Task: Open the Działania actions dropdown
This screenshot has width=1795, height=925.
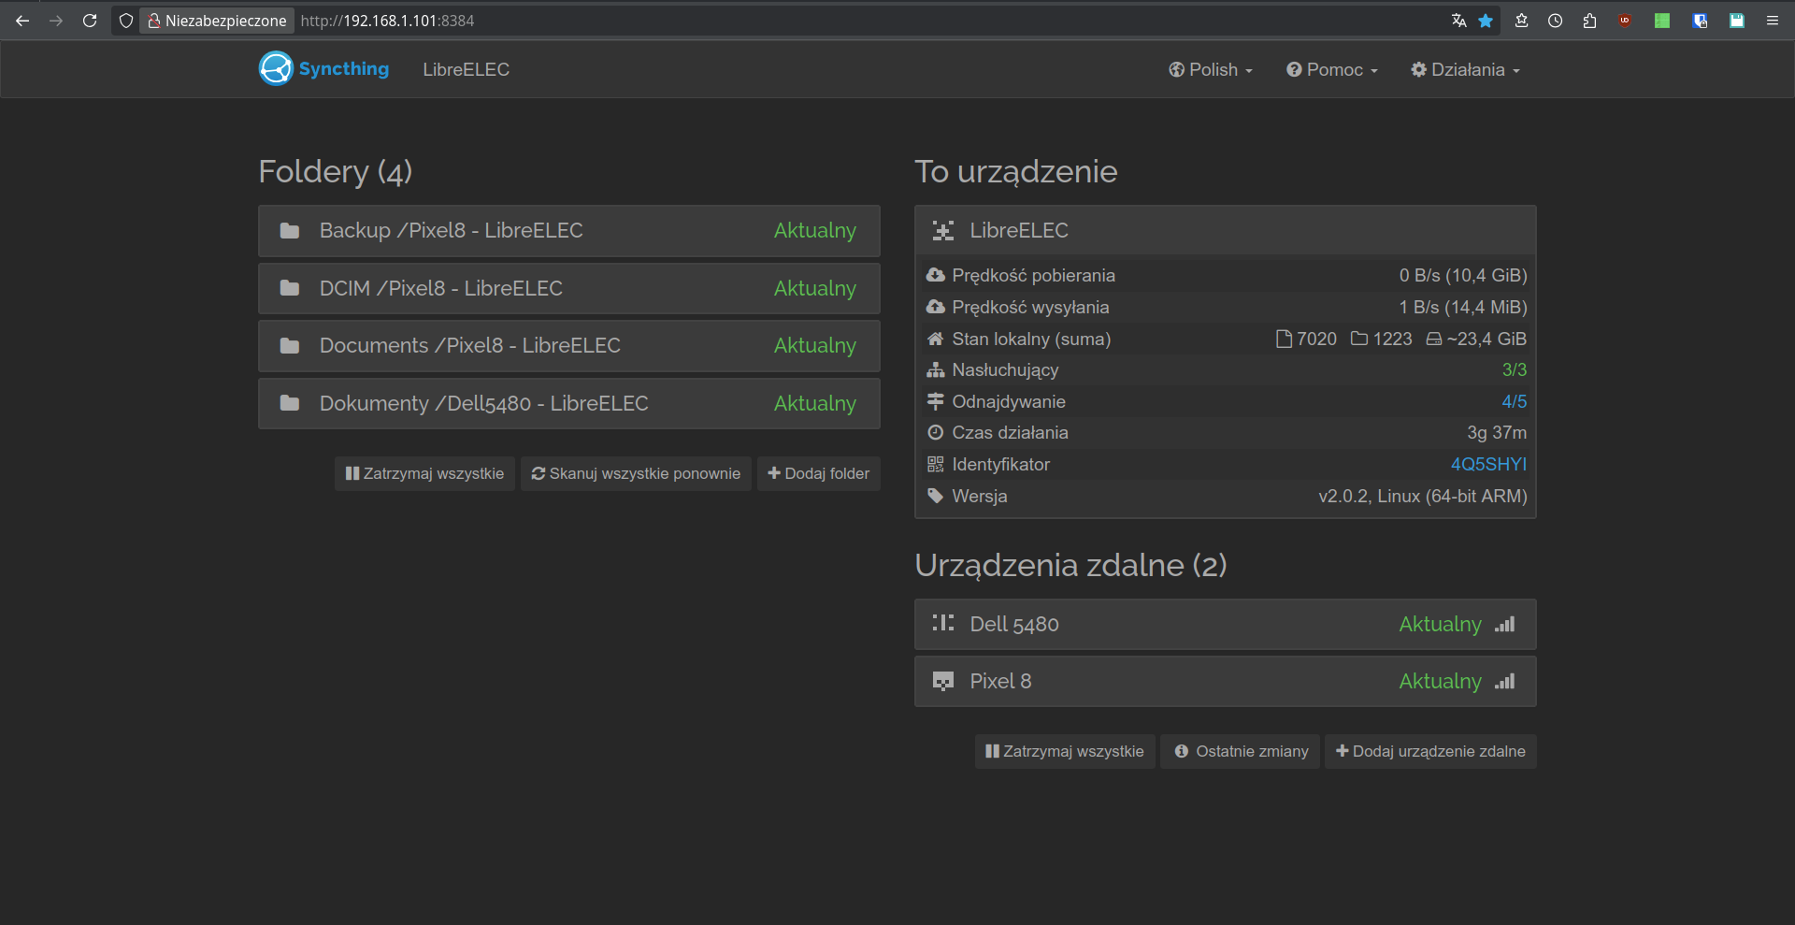Action: [1465, 70]
